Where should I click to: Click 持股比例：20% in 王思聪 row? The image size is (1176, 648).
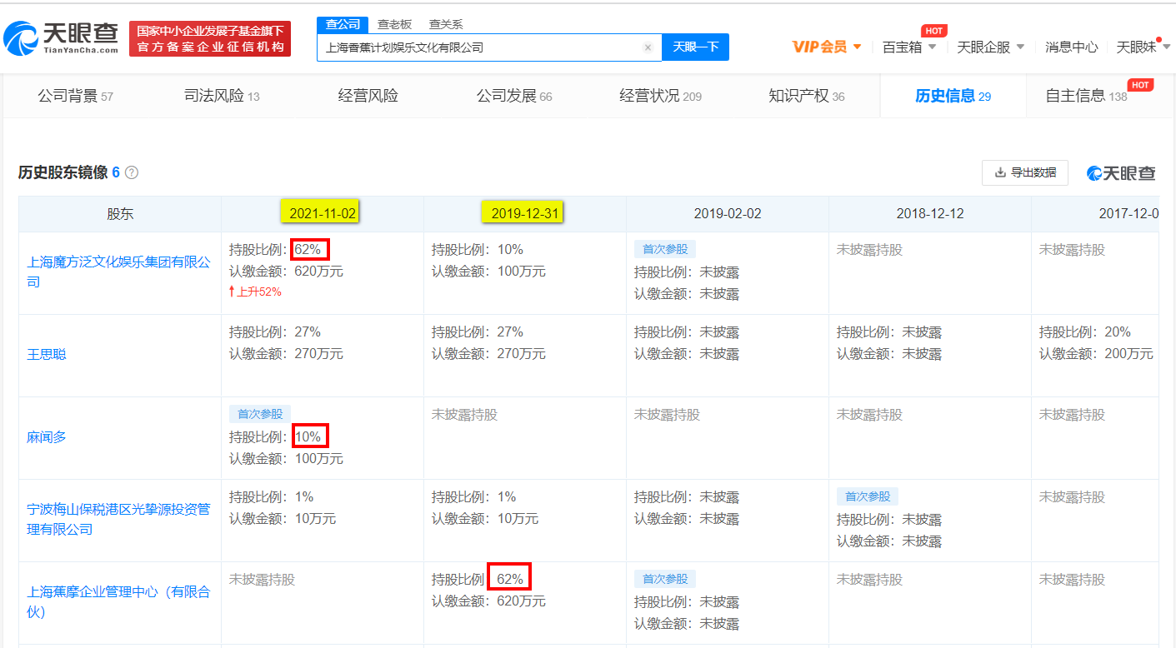click(x=1084, y=331)
